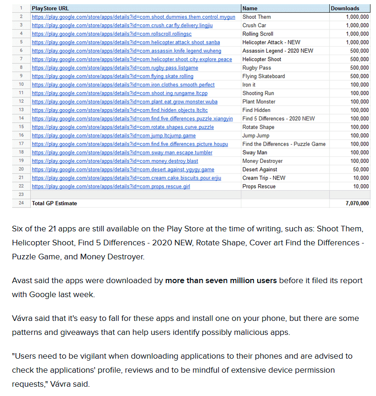
Task: Select the Name column header
Action: click(x=285, y=8)
